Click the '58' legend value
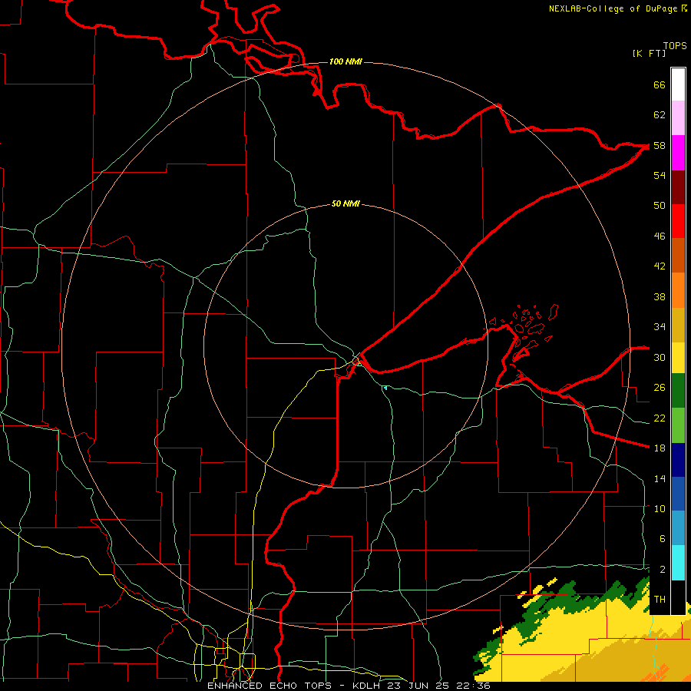The height and width of the screenshot is (691, 691). tap(660, 145)
